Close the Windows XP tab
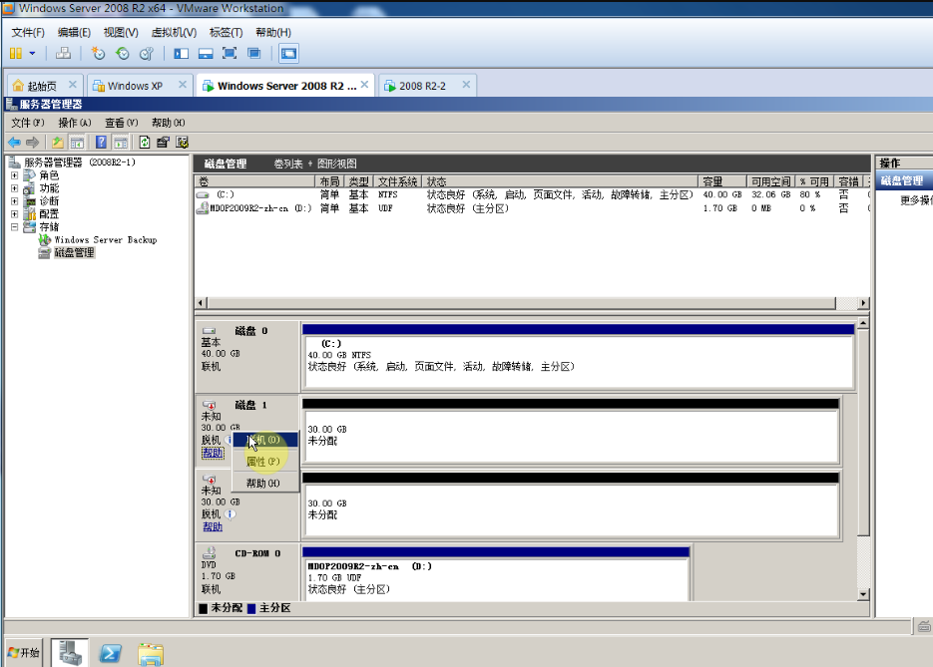Image resolution: width=933 pixels, height=667 pixels. click(x=183, y=85)
